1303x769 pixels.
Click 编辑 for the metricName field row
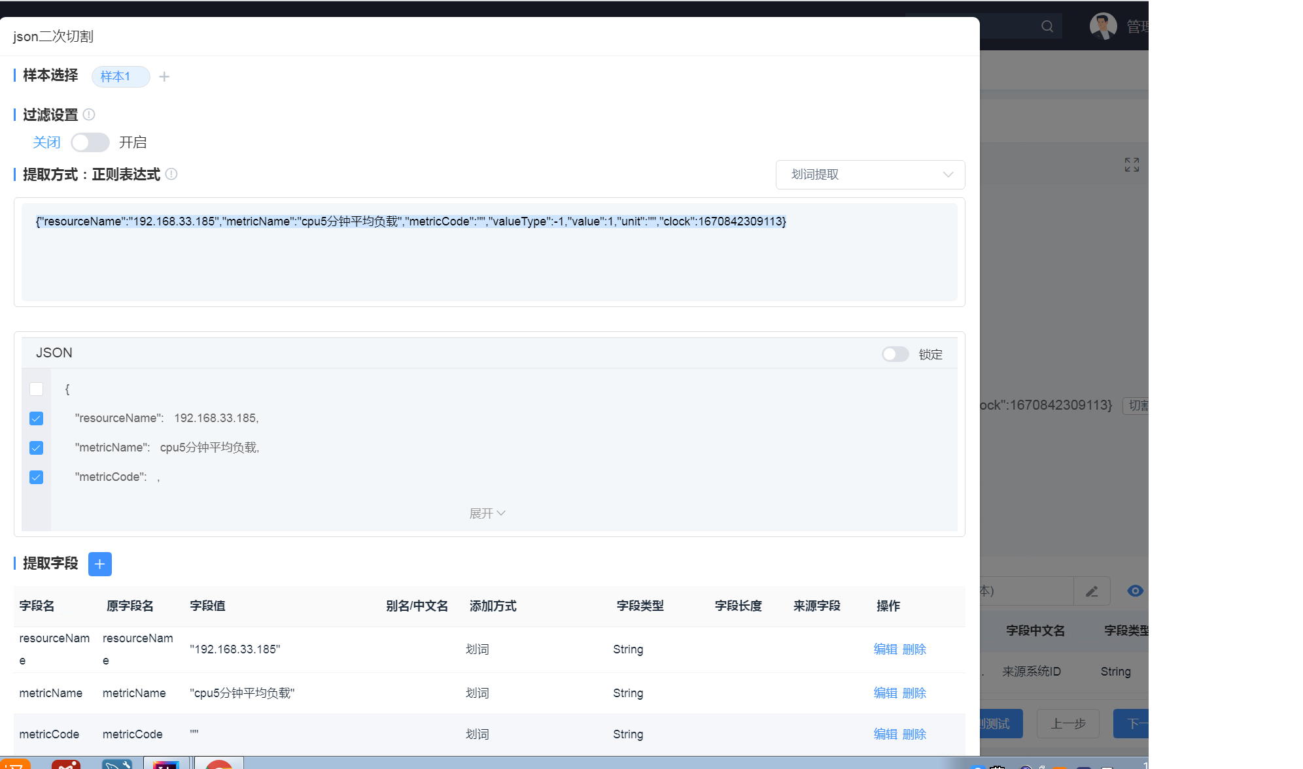coord(886,693)
